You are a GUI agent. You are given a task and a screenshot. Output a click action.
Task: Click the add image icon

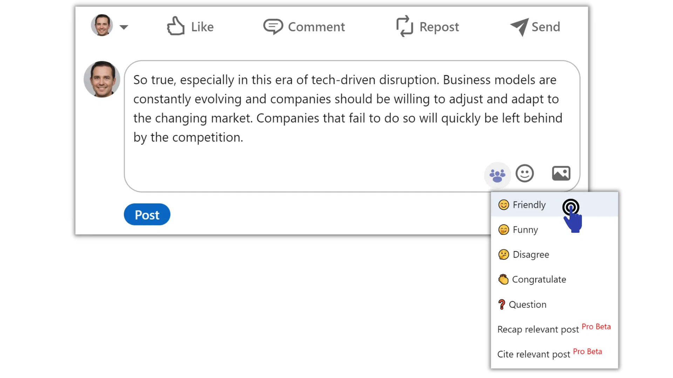[x=561, y=174]
